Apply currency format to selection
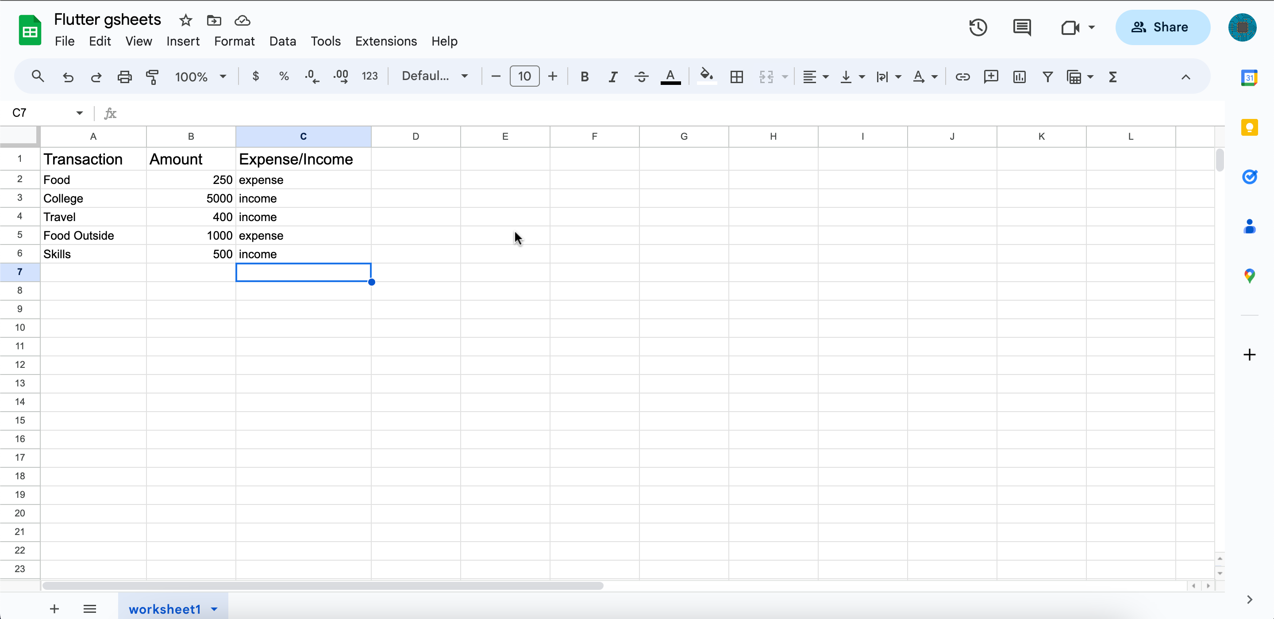 coord(255,76)
